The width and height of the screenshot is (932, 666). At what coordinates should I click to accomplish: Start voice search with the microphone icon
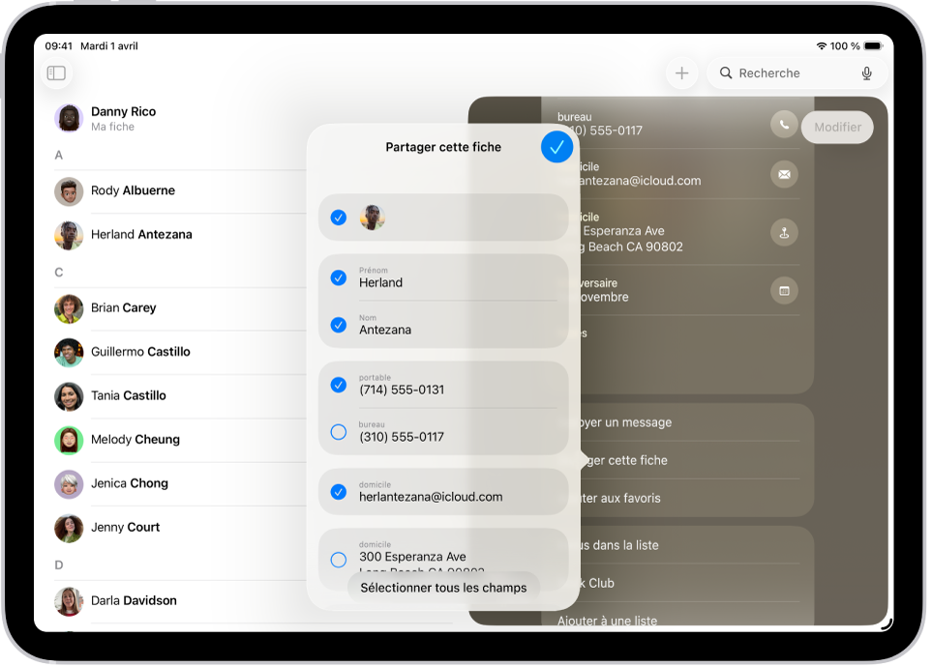(x=866, y=72)
